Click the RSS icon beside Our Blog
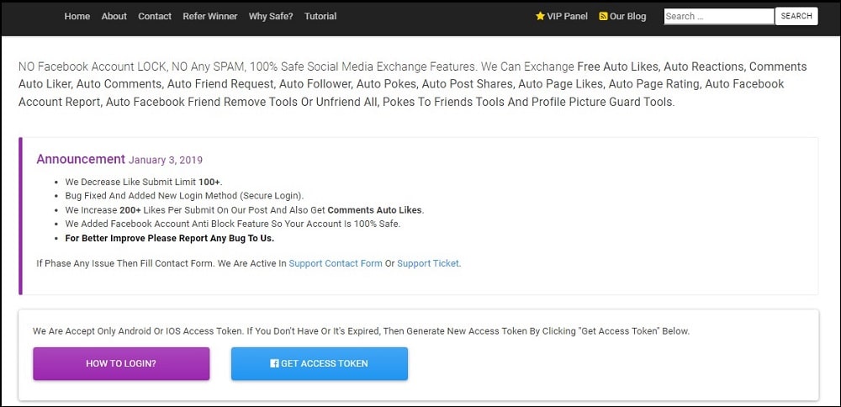Screen dimensions: 841x407 (603, 16)
